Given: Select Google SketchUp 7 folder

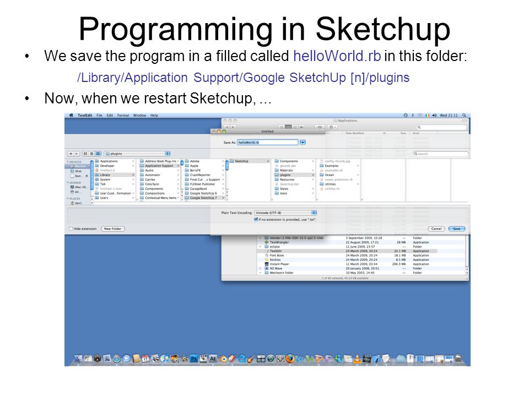Looking at the screenshot, I should 204,198.
